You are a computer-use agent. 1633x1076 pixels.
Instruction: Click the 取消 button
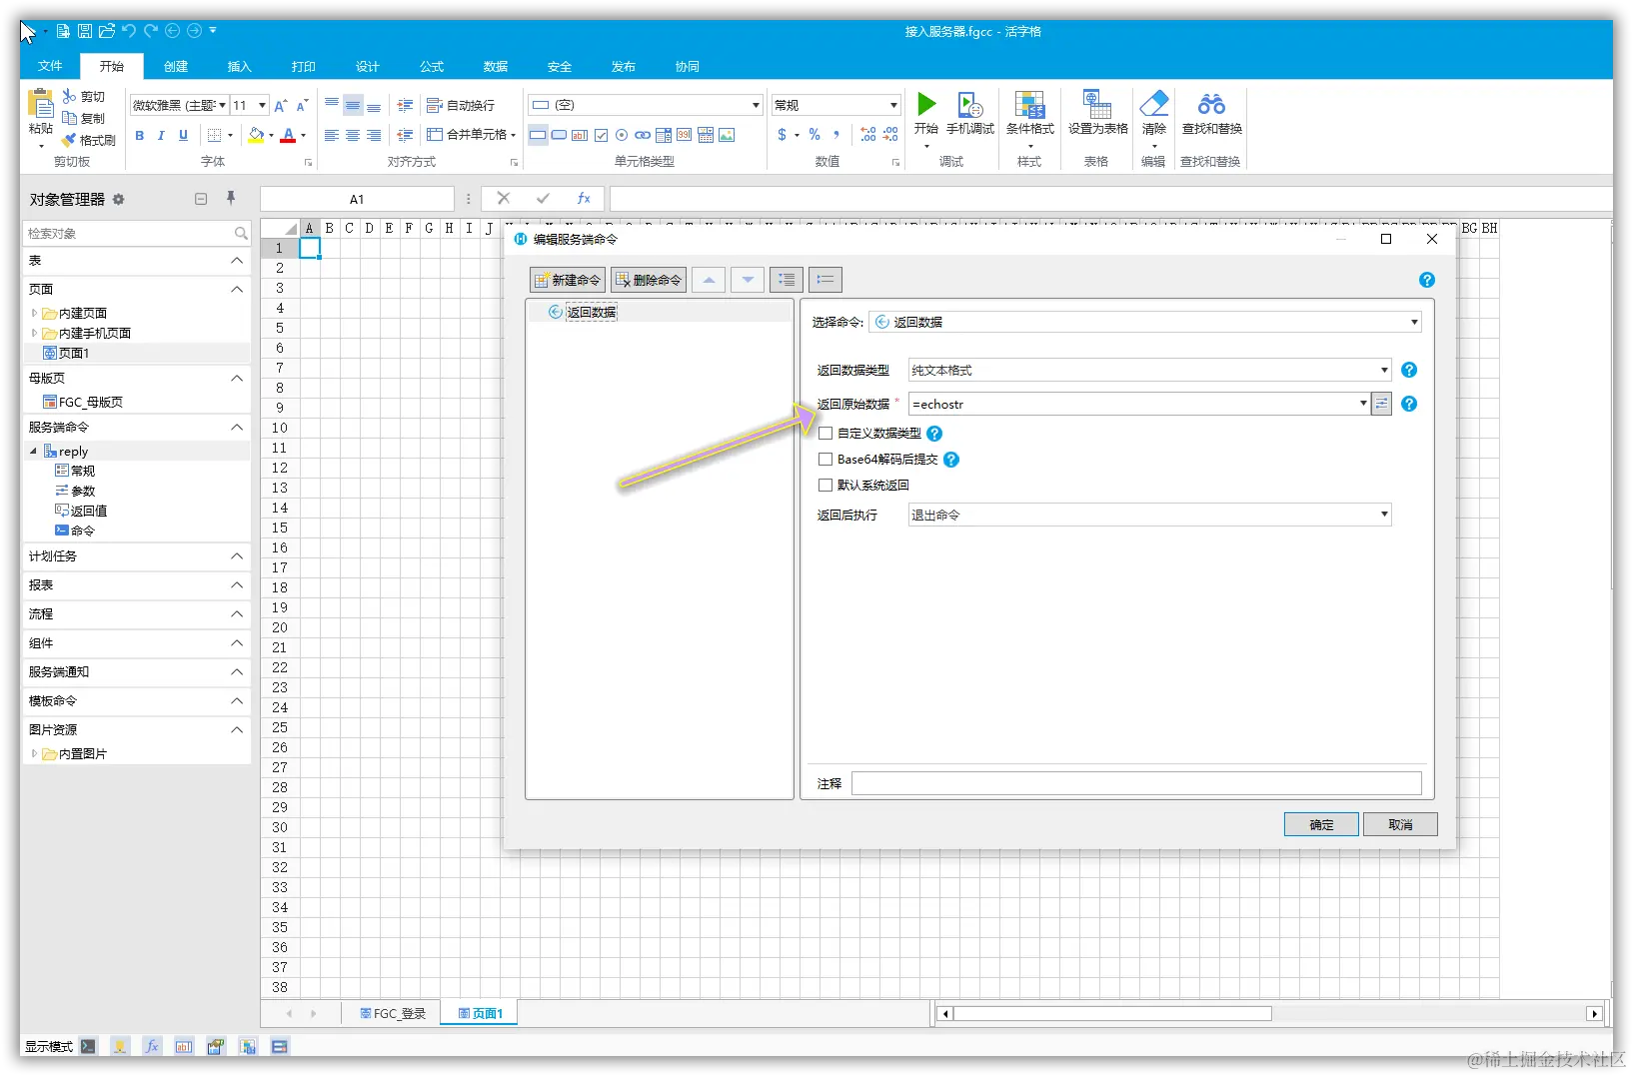(x=1400, y=824)
